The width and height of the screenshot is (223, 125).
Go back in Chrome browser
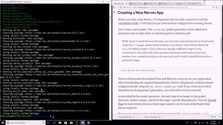tap(115, 7)
